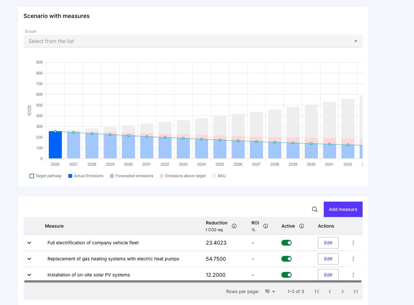The width and height of the screenshot is (414, 305).
Task: Switch off the solar PV installation measure
Action: (286, 275)
